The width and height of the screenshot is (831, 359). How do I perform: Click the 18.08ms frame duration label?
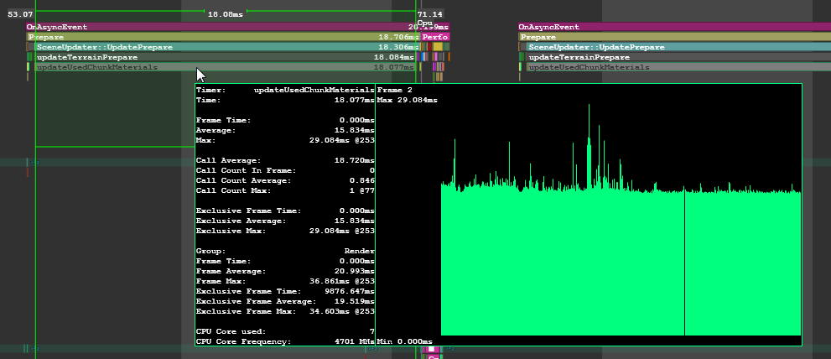[225, 14]
